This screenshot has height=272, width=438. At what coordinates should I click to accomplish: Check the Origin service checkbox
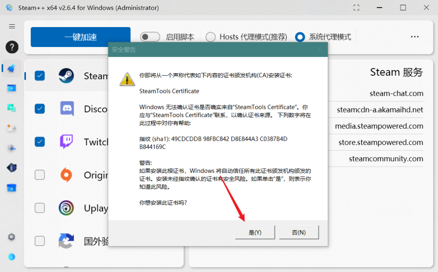(x=40, y=175)
